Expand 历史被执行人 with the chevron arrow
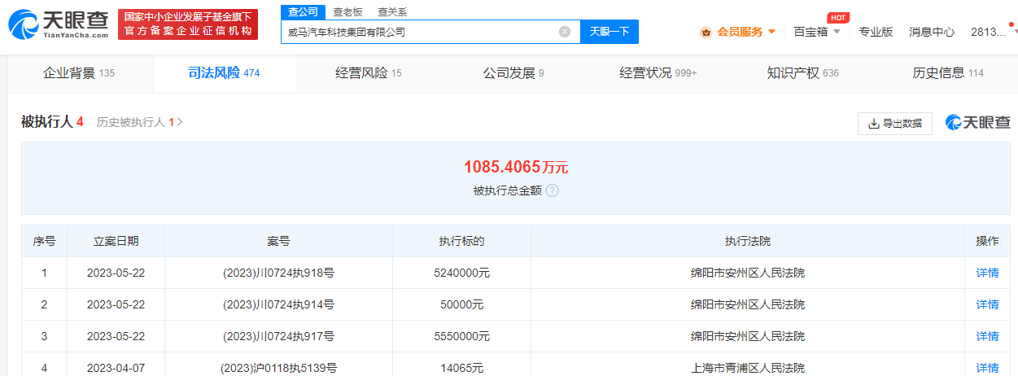 tap(180, 122)
